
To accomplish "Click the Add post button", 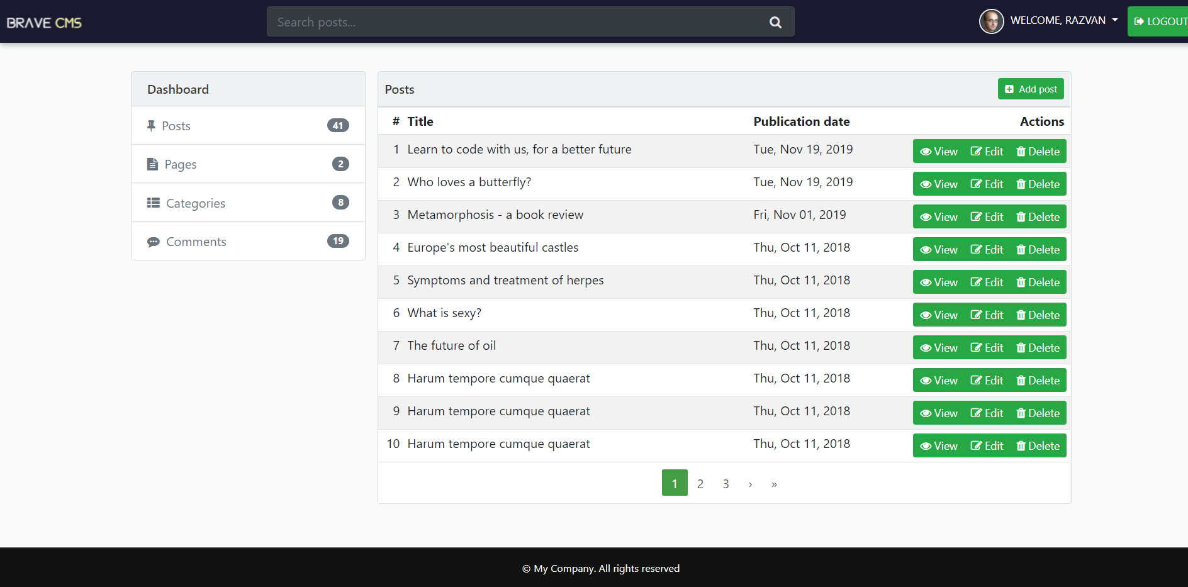I will click(x=1031, y=89).
